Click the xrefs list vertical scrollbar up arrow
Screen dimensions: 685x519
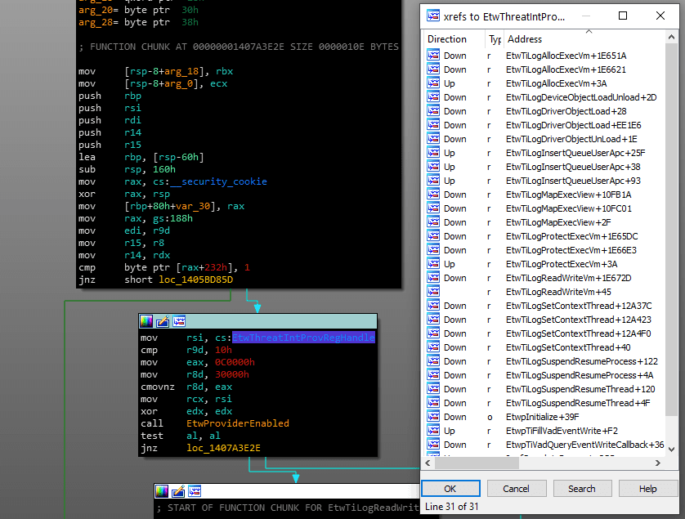click(x=671, y=37)
